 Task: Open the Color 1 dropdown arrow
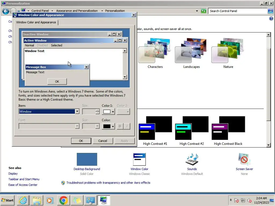pyautogui.click(x=113, y=112)
